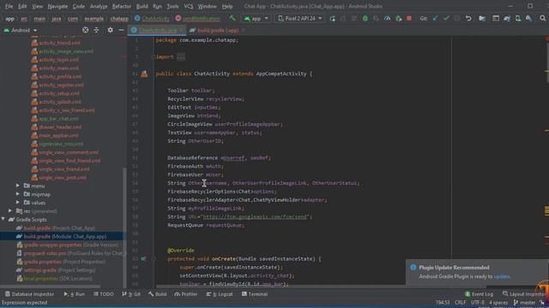Collapse the Gradle Scripts node
Viewport: 549px width, 308px height.
pyautogui.click(x=3, y=219)
